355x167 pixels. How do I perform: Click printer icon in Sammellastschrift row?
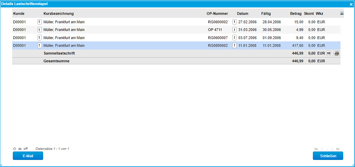point(337,53)
